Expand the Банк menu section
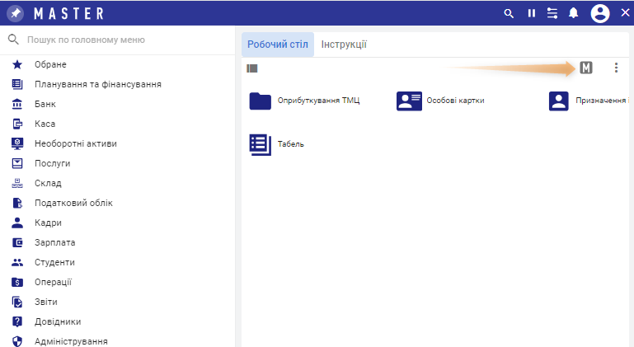The width and height of the screenshot is (634, 347). click(x=45, y=104)
